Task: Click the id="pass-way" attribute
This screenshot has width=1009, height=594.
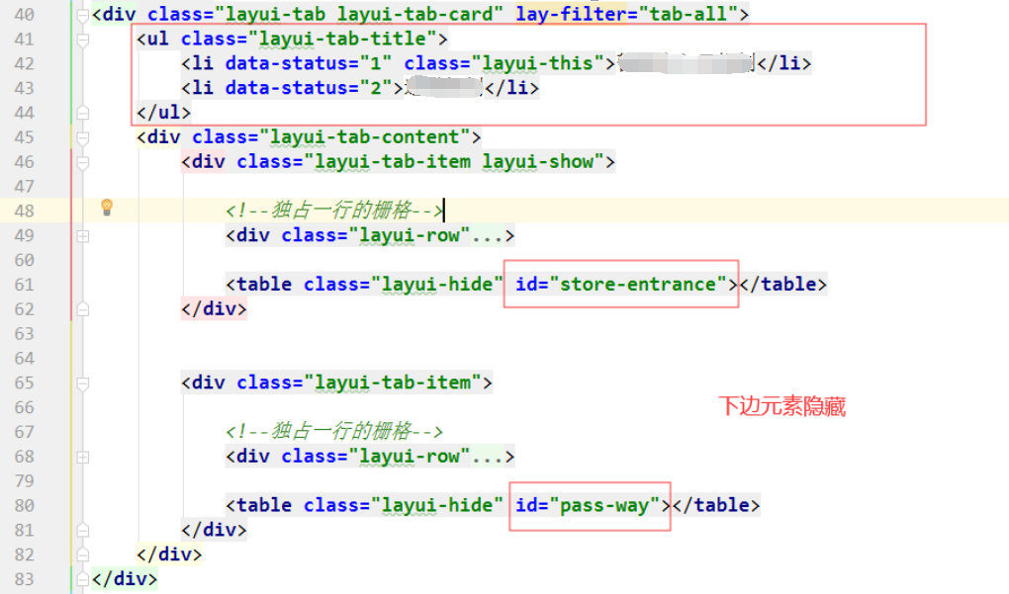Action: (x=588, y=505)
